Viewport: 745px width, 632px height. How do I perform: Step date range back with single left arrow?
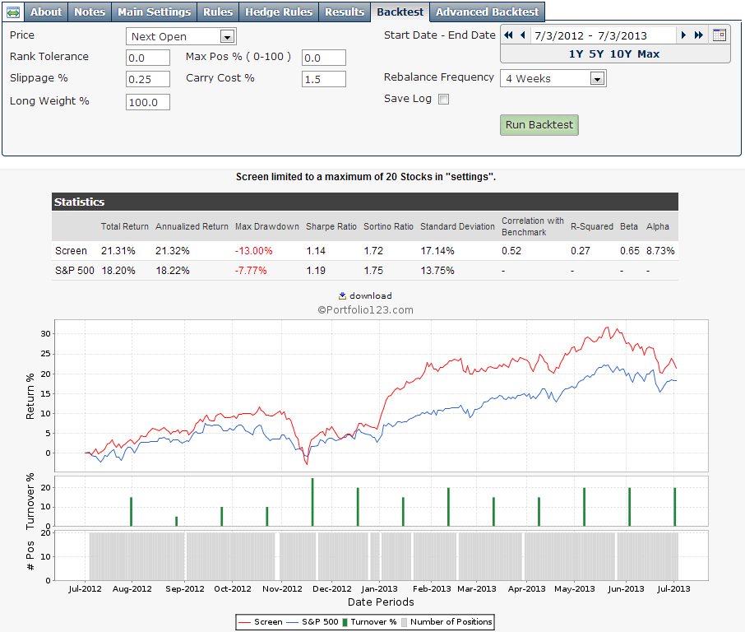521,35
